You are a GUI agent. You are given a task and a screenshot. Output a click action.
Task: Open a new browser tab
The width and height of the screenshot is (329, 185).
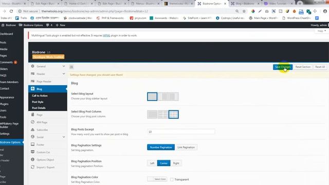tap(300, 4)
